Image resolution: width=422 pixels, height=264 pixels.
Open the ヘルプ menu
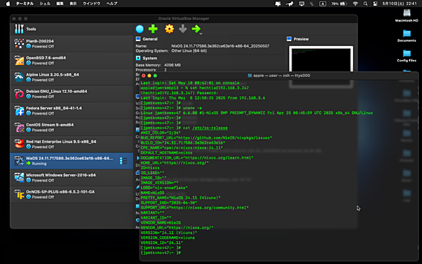coord(112,4)
